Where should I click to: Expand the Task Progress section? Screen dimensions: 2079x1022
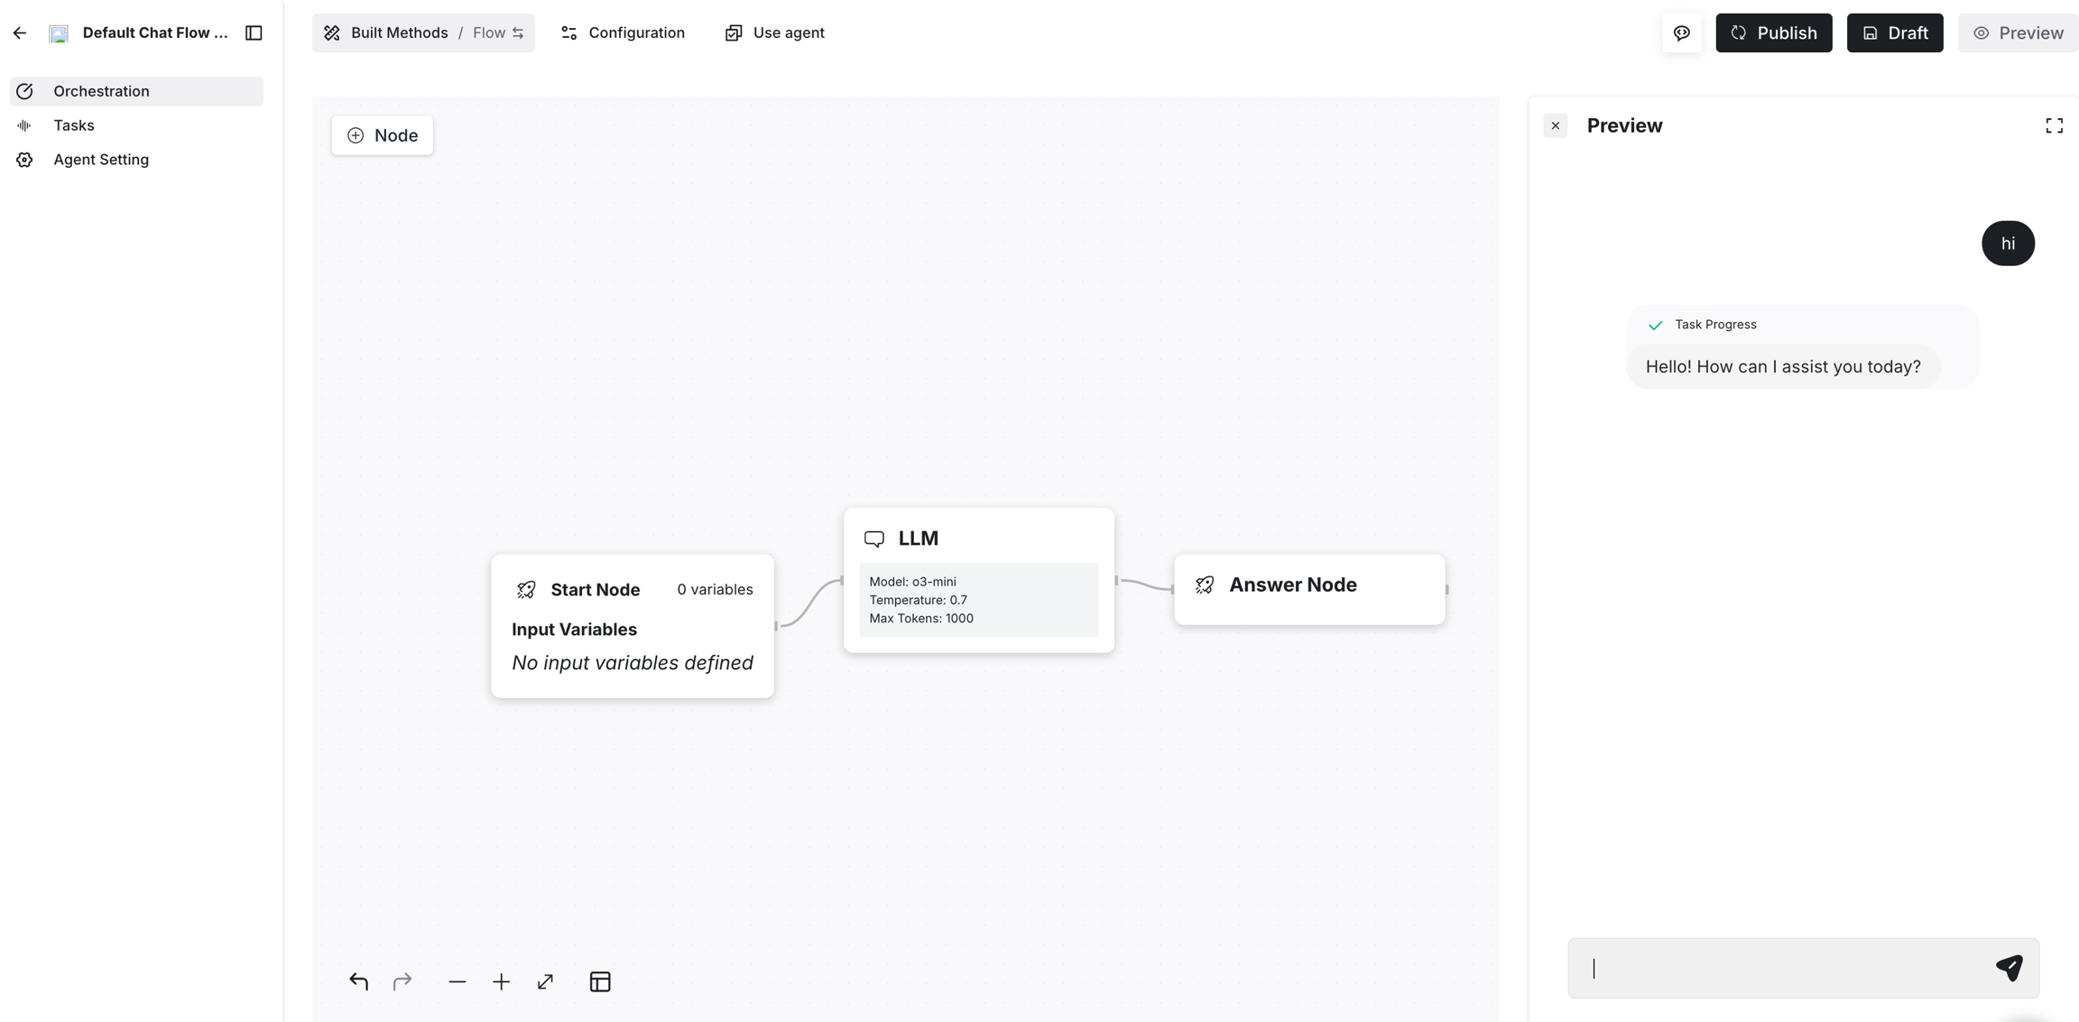point(1714,325)
